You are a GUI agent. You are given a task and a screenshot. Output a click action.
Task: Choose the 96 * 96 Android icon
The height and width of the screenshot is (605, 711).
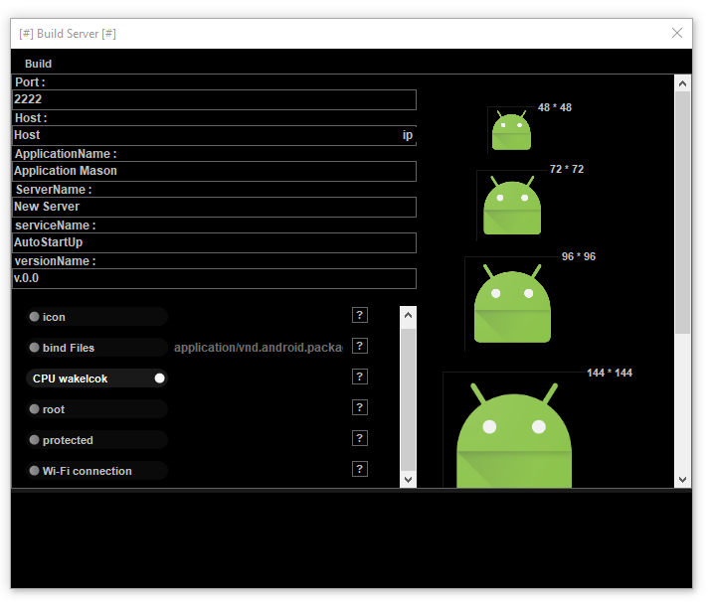click(512, 304)
